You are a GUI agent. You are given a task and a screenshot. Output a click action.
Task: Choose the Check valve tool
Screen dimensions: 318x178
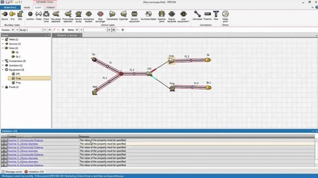pyautogui.click(x=46, y=17)
